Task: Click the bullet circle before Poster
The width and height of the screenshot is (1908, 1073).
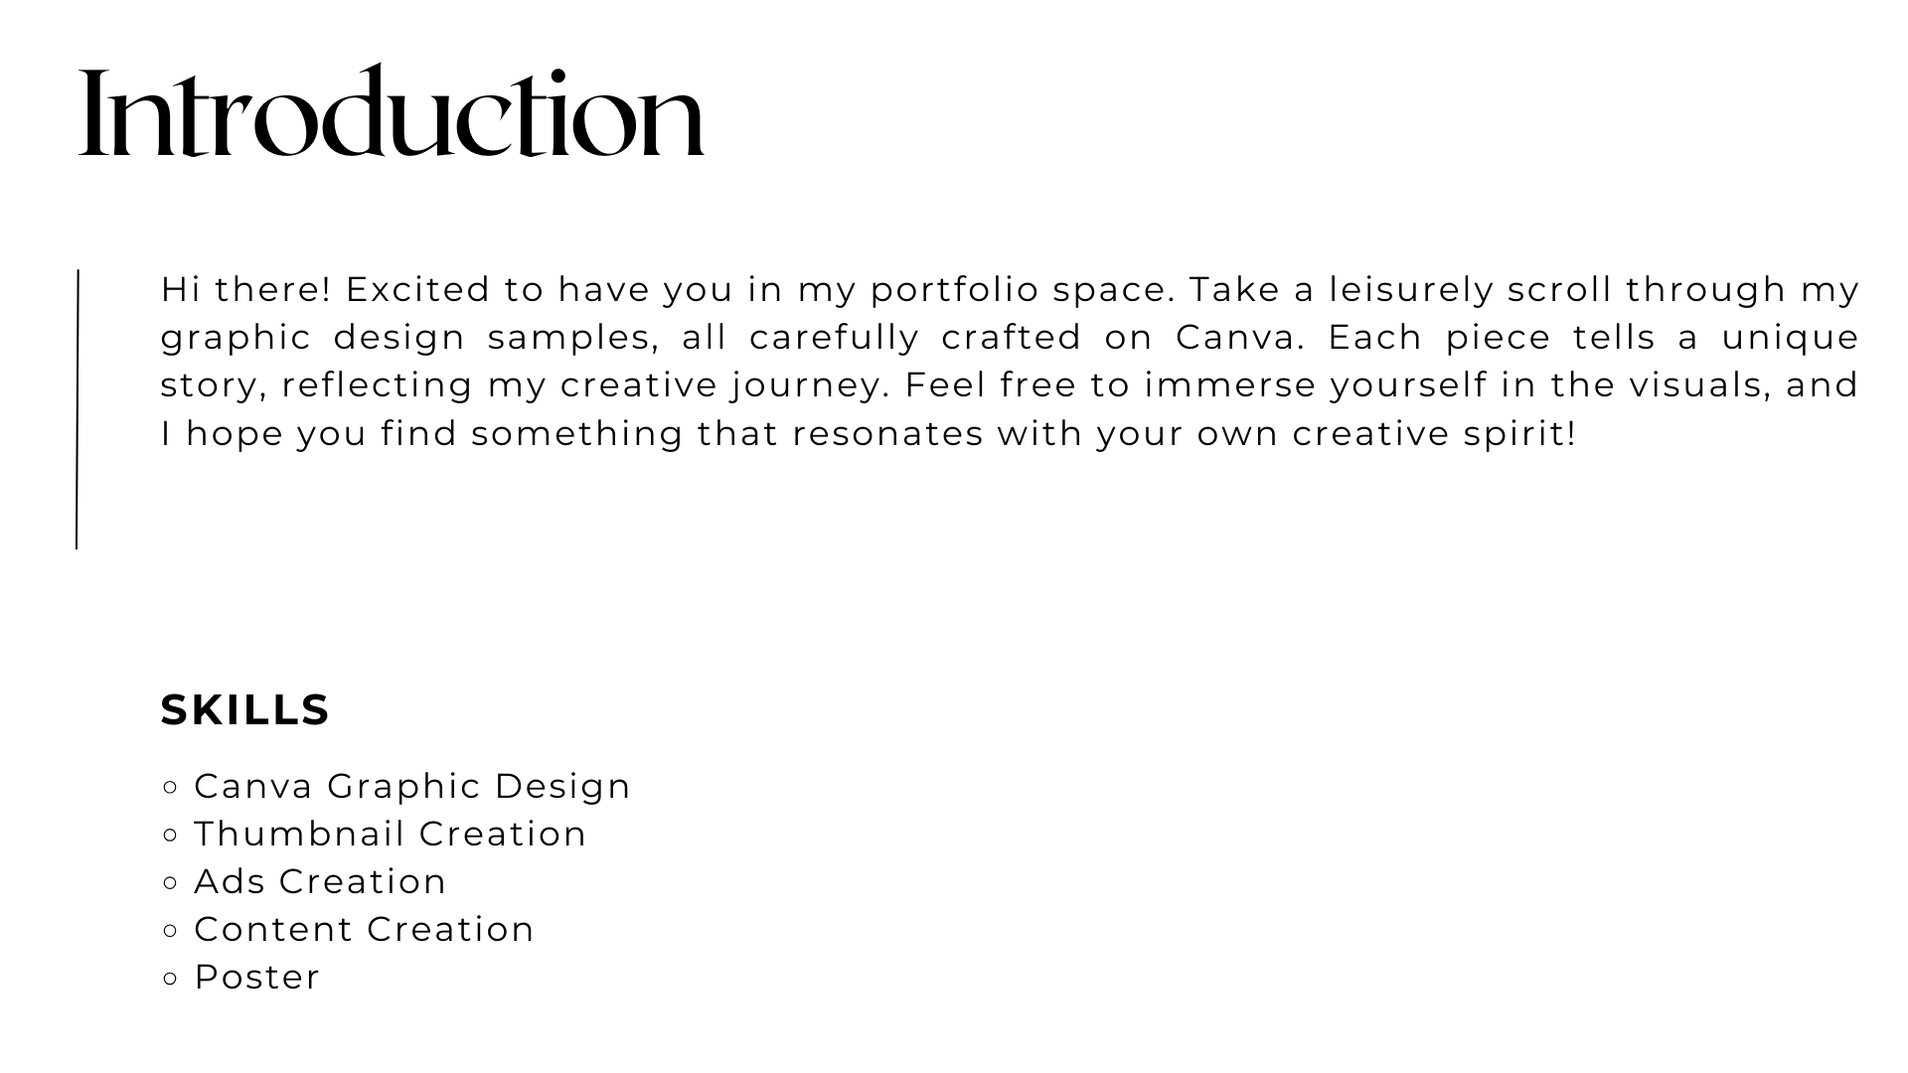Action: click(x=170, y=978)
